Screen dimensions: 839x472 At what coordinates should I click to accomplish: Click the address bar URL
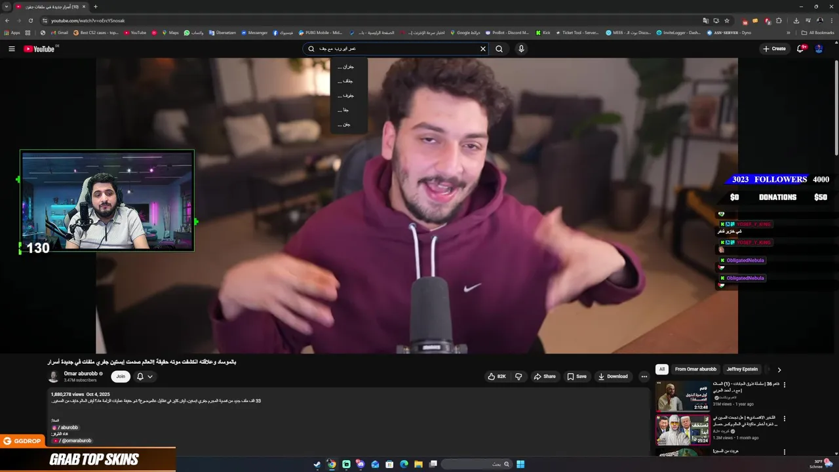[88, 20]
